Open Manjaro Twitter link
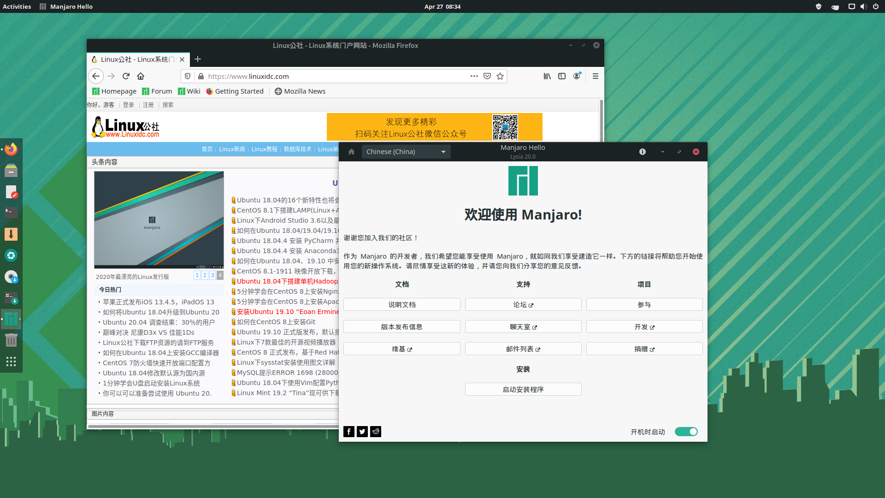 click(x=362, y=432)
